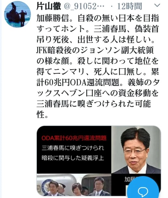Tap card text 暗殺に関与した疑義浮上
The height and width of the screenshot is (198, 168).
coord(73,158)
